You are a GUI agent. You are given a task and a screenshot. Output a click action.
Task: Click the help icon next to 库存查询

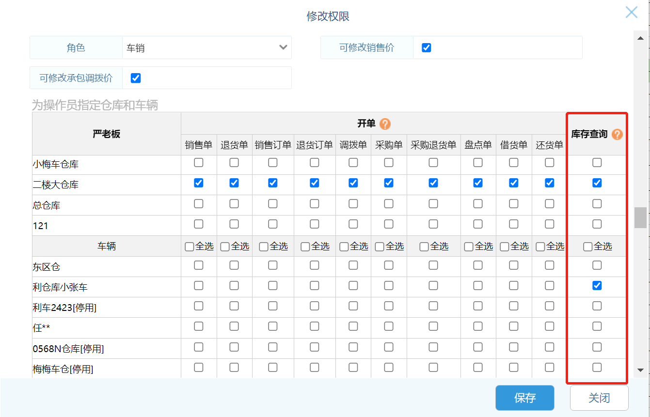617,134
